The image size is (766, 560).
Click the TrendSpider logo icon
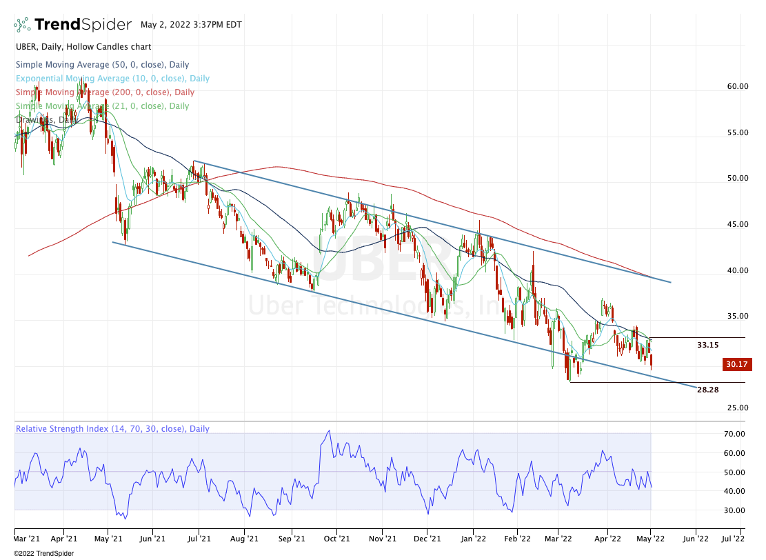[22, 25]
